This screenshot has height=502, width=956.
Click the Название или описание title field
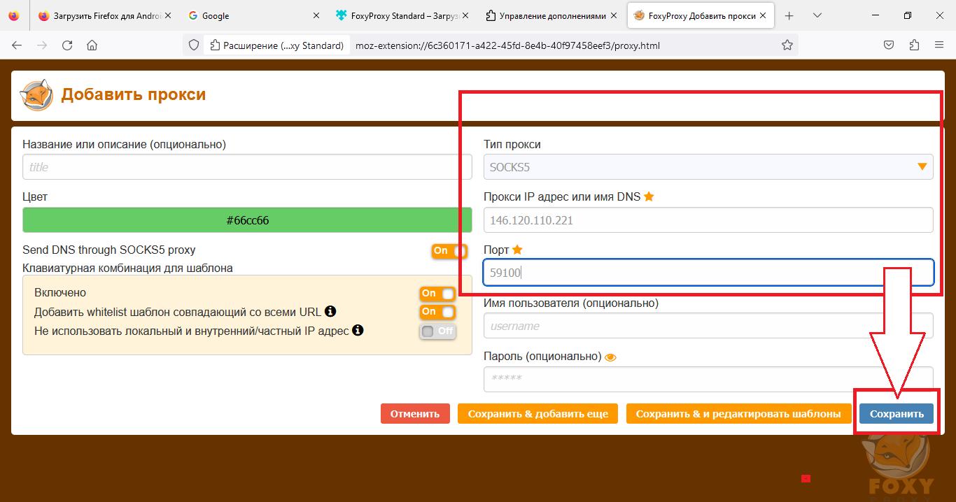point(248,167)
